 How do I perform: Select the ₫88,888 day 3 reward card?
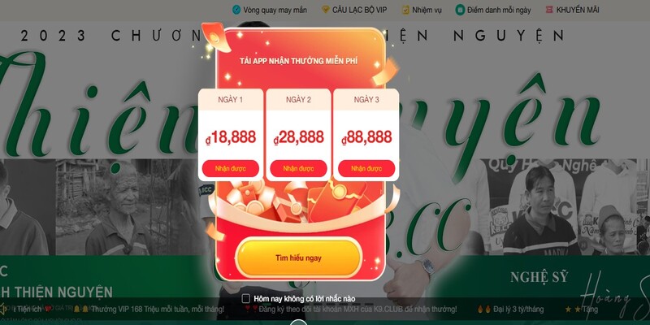pyautogui.click(x=366, y=135)
